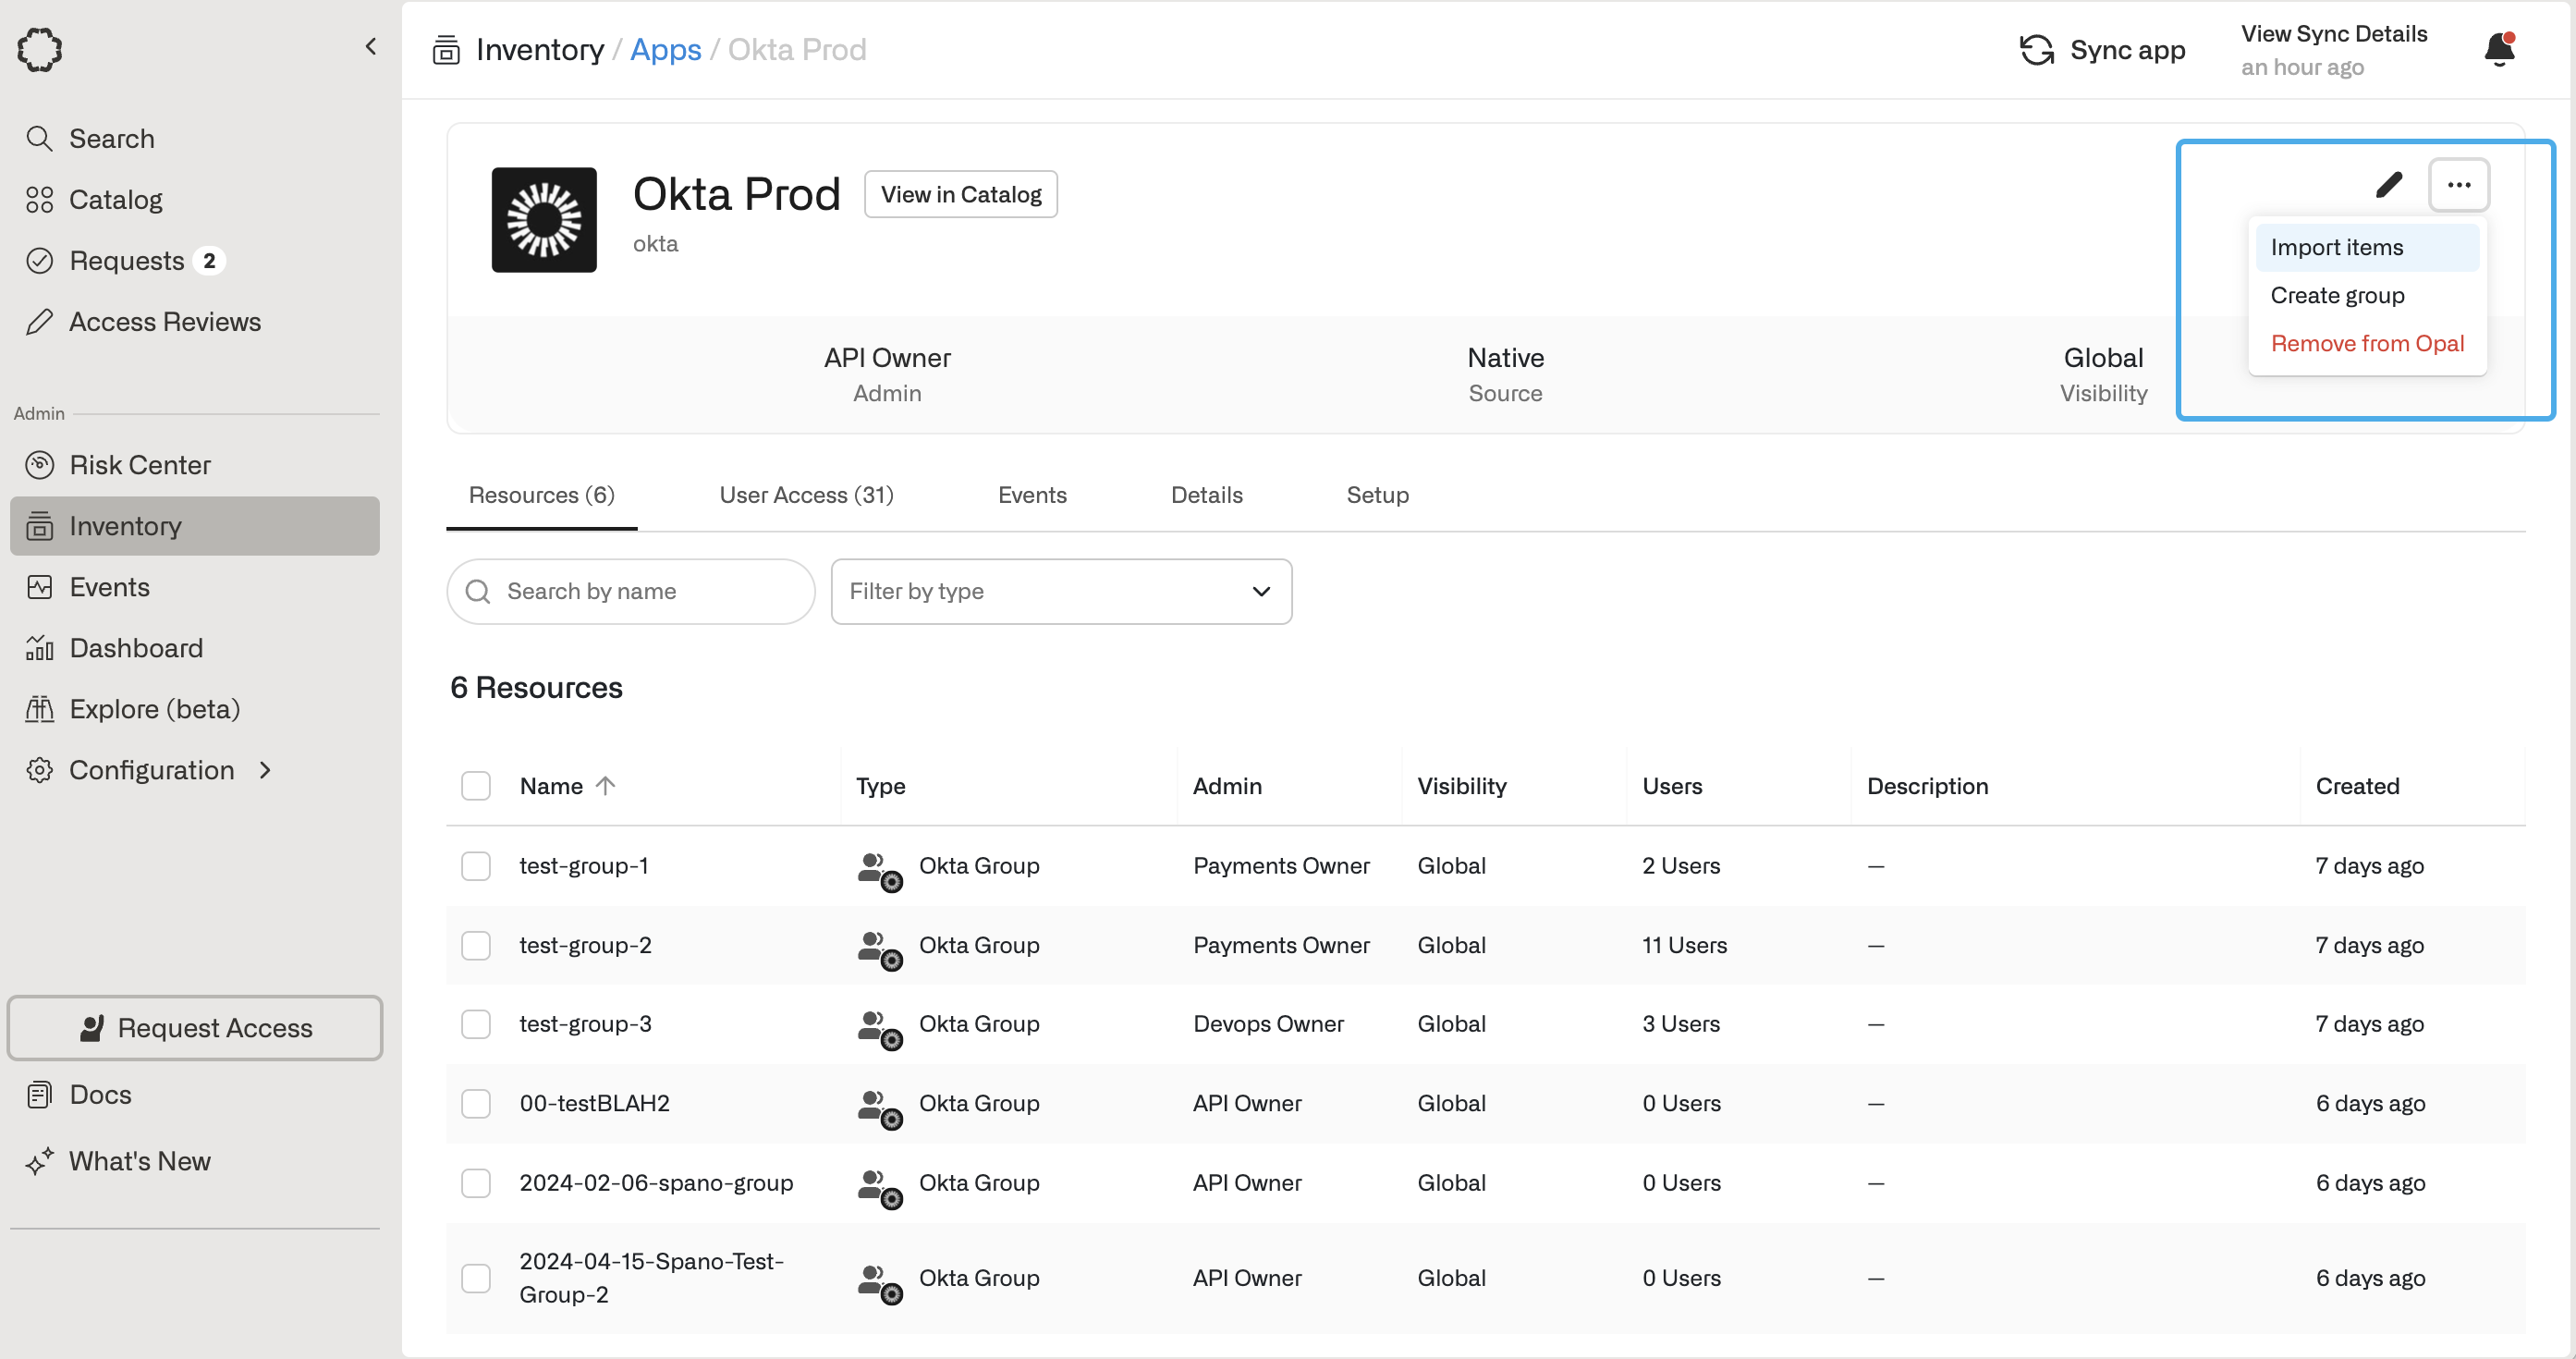Screen dimensions: 2576x1359
Task: Click the notification bell icon
Action: point(2499,50)
